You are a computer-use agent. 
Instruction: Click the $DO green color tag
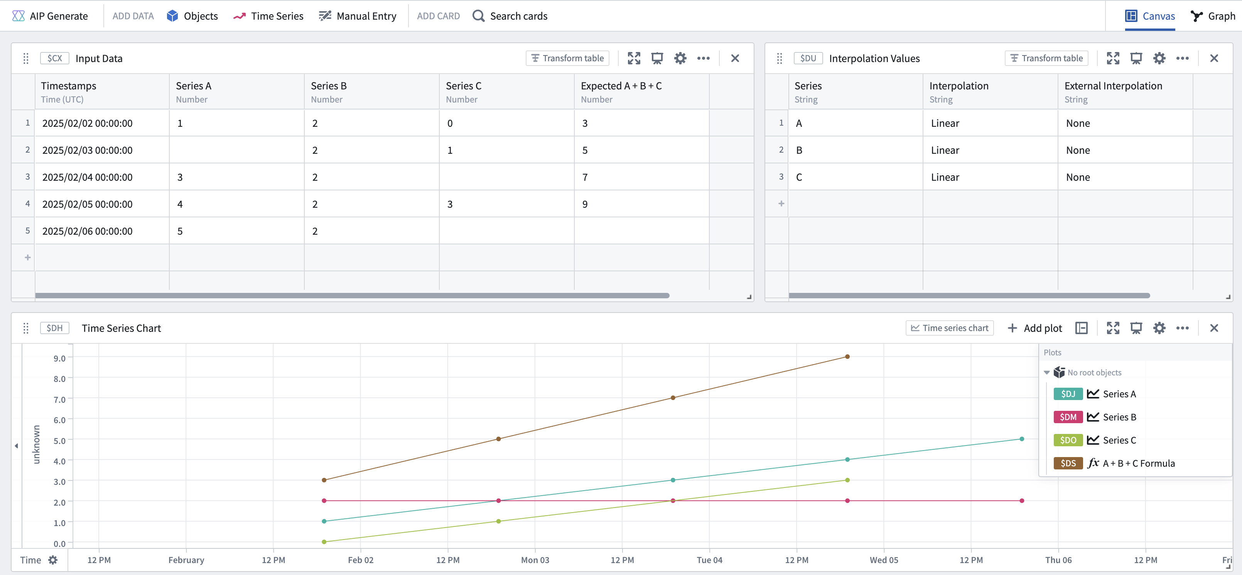(x=1068, y=440)
